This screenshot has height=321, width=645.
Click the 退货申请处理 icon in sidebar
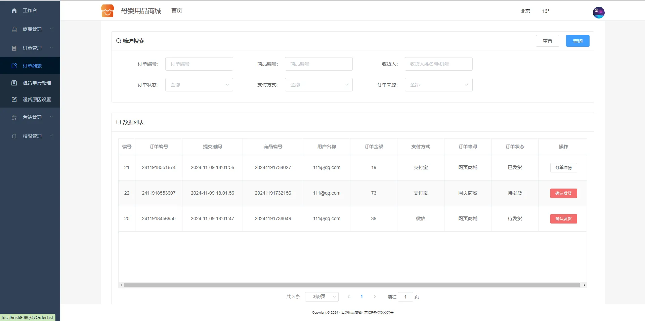[x=14, y=83]
